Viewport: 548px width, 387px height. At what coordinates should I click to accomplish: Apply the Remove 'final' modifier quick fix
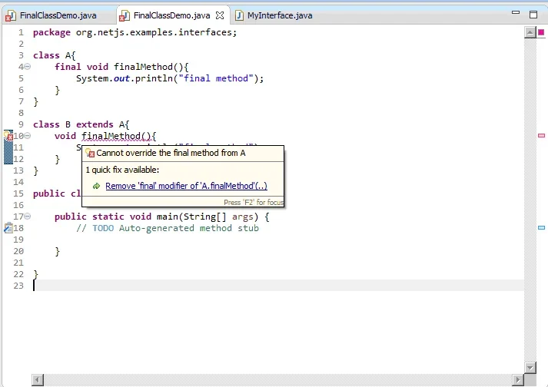click(186, 186)
